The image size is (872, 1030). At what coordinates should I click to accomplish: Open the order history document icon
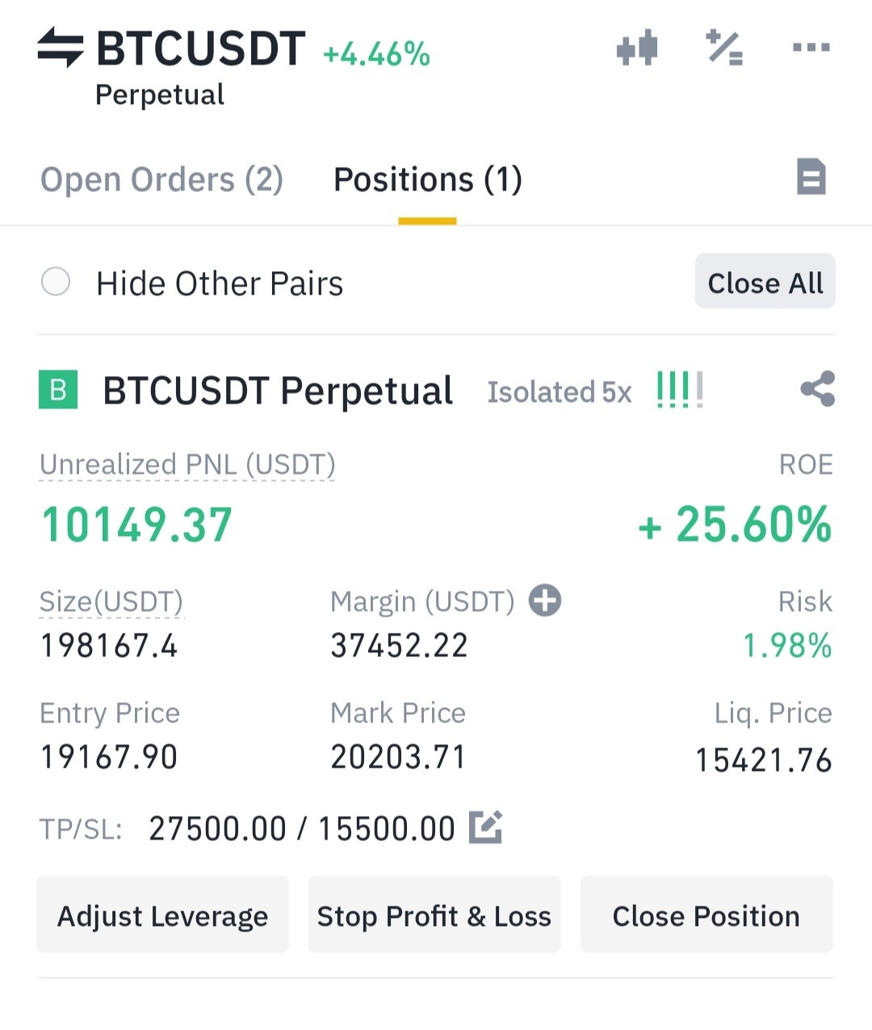(811, 177)
